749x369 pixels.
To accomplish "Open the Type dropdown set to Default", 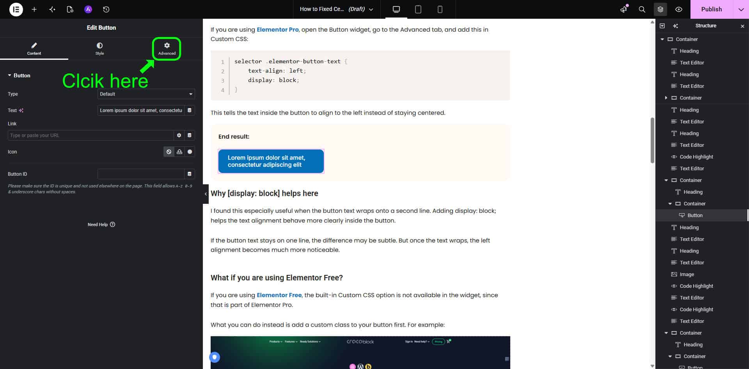I will [x=146, y=94].
